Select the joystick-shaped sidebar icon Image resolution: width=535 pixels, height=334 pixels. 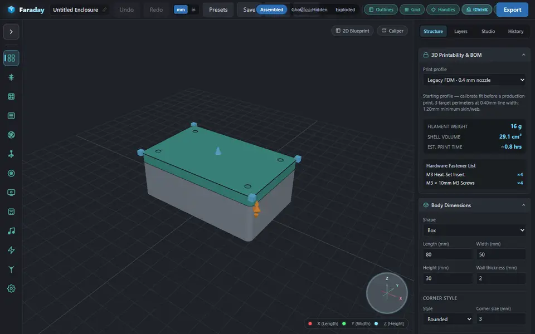point(11,154)
